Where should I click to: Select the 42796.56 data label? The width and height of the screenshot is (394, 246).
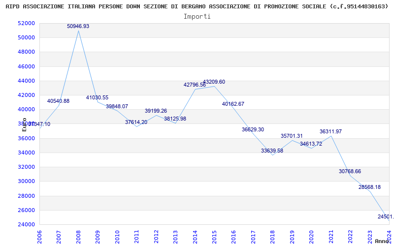[195, 85]
